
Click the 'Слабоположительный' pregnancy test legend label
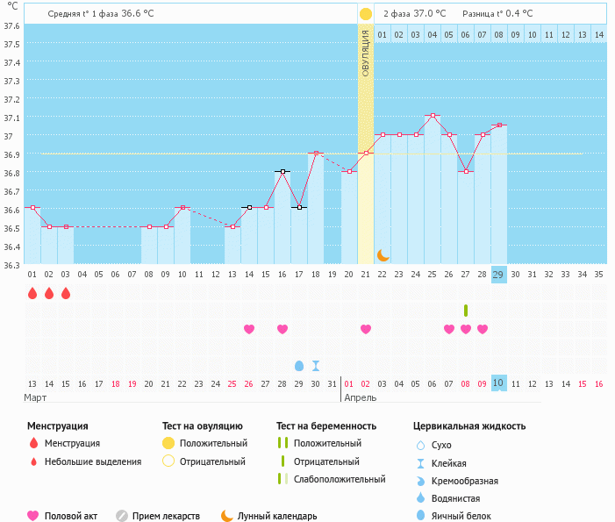(340, 479)
